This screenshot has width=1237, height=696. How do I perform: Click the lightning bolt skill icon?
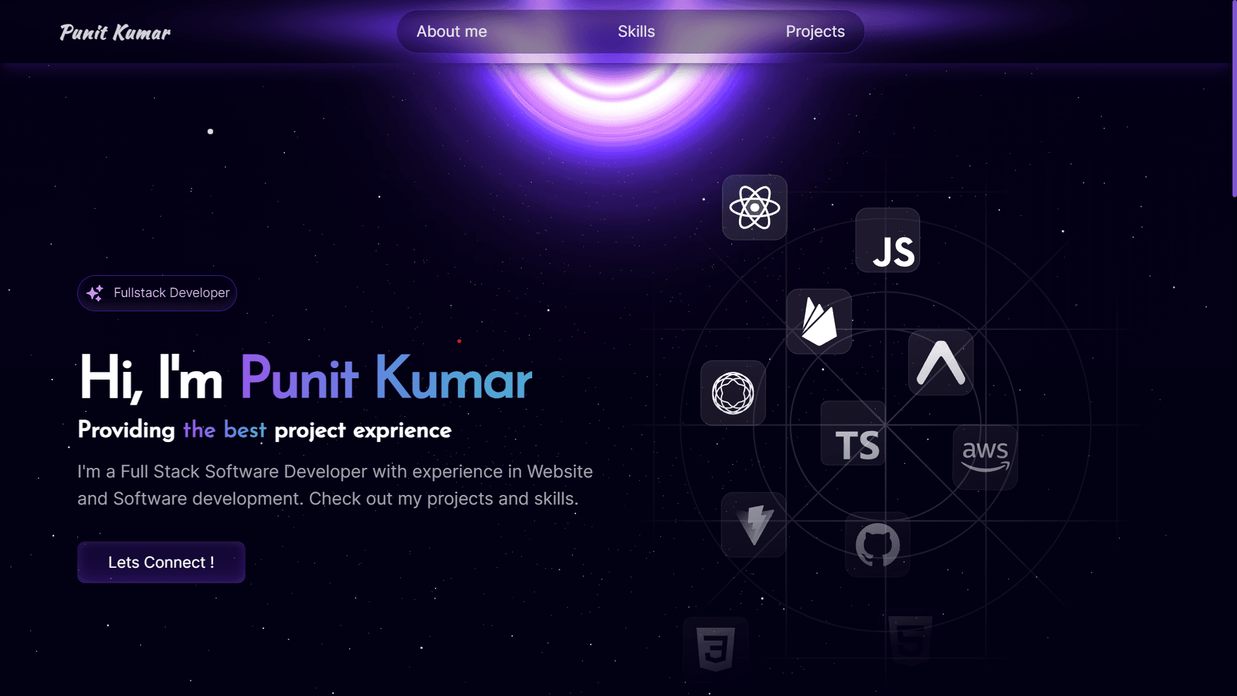[x=754, y=525]
